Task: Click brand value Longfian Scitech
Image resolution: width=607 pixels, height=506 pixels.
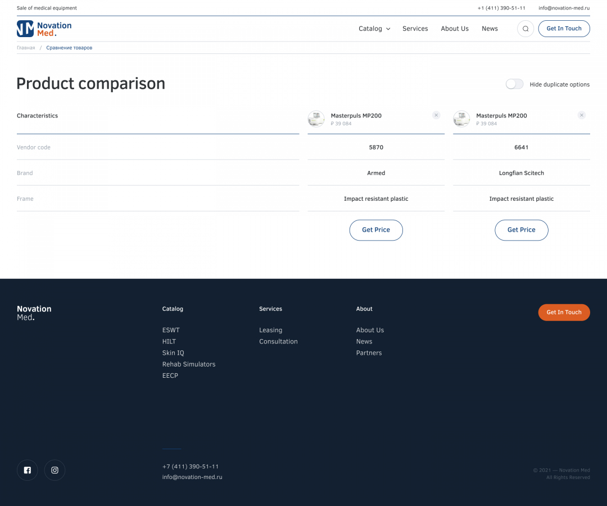Action: (x=522, y=173)
